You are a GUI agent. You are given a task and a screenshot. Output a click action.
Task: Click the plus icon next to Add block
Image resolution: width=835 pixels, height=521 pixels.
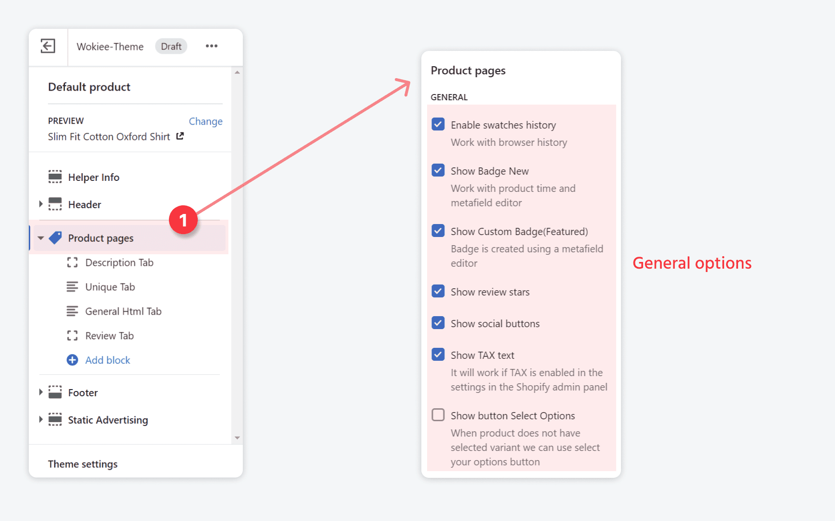click(x=72, y=360)
